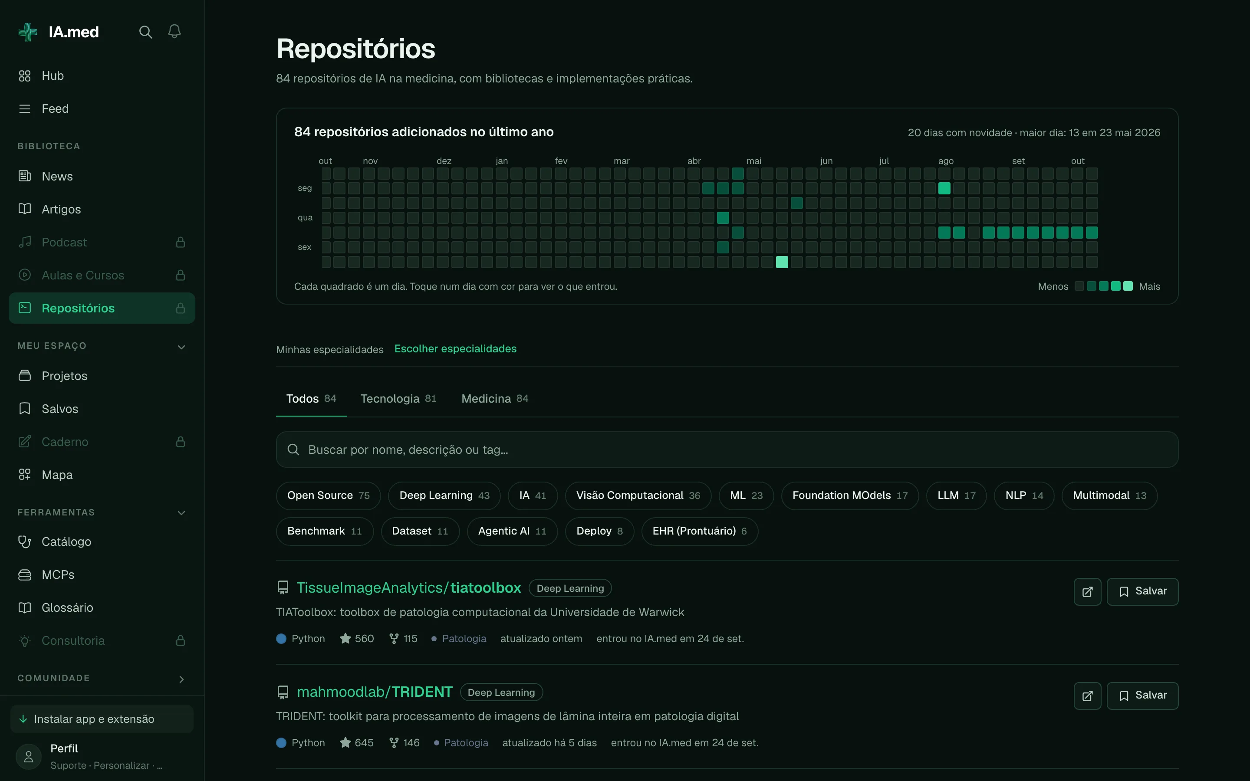Click the IA.med logo icon

point(27,32)
